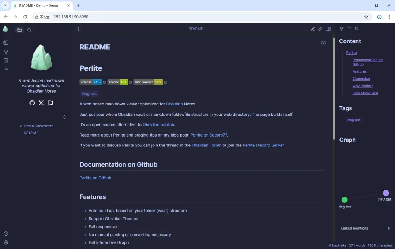
Task: Click the 0 backlinks status text
Action: coord(338,245)
